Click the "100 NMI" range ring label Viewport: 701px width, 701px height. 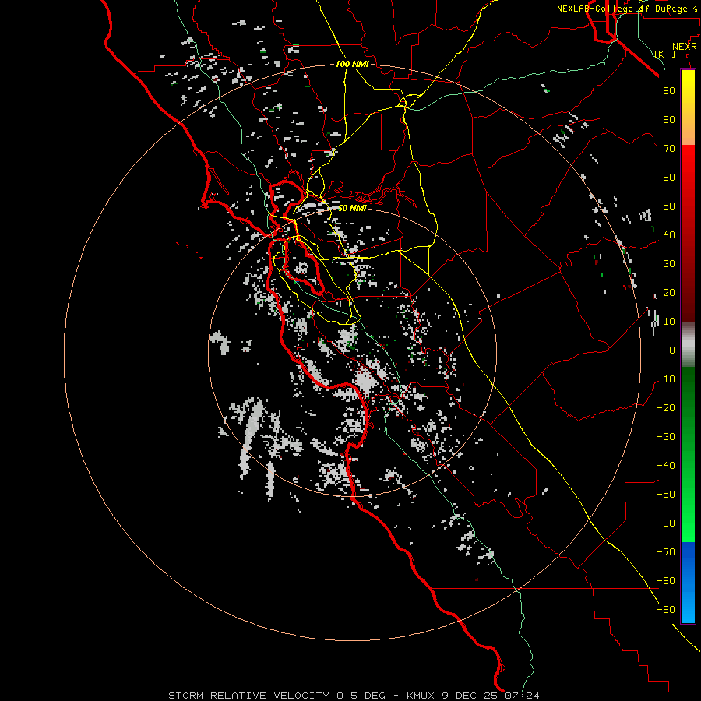(x=352, y=64)
